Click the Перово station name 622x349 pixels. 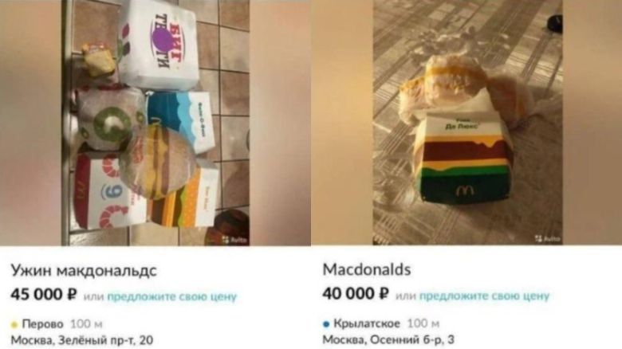[x=43, y=324]
